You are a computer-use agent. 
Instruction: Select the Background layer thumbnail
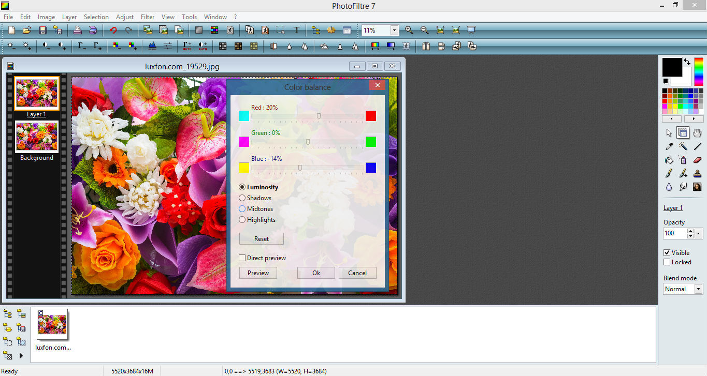coord(37,137)
